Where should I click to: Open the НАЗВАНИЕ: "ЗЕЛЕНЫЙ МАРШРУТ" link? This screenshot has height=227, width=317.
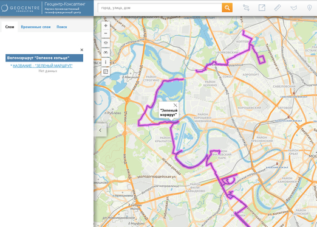tap(43, 66)
